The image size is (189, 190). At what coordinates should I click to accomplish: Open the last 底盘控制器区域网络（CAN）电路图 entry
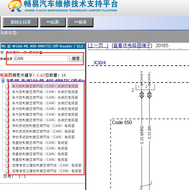click(x=40, y=160)
